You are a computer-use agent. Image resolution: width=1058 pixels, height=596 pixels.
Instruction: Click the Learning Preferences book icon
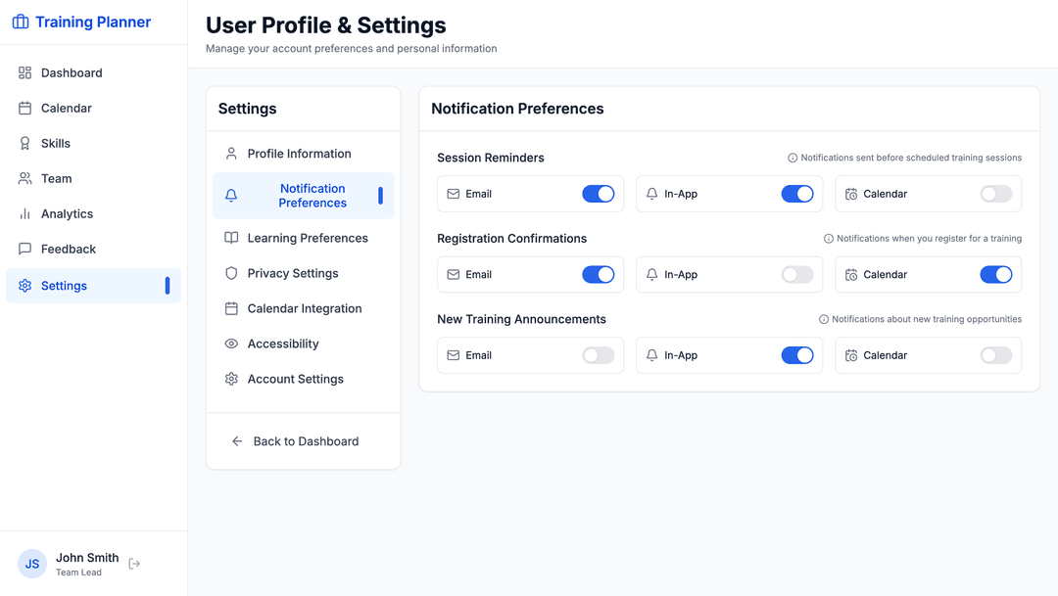pyautogui.click(x=231, y=238)
